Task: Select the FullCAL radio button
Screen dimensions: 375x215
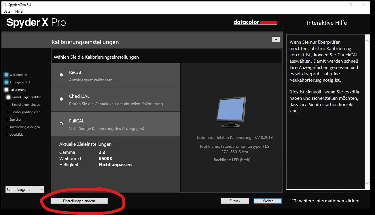Action: point(61,124)
